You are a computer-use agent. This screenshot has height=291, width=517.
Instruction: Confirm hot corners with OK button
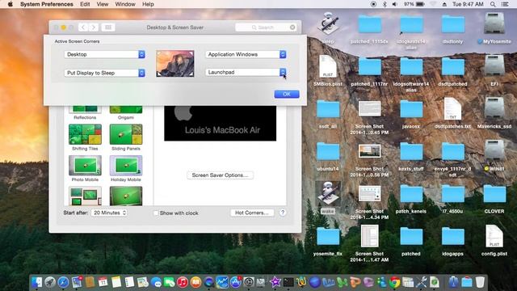[x=287, y=94]
